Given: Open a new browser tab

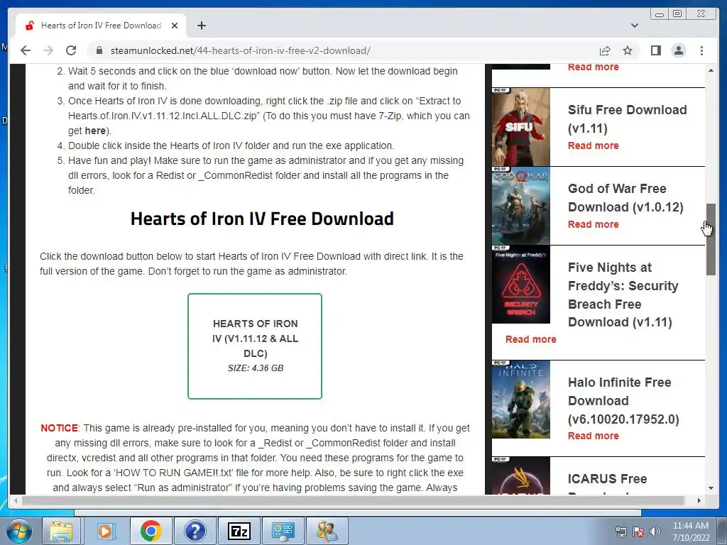Looking at the screenshot, I should coord(201,26).
